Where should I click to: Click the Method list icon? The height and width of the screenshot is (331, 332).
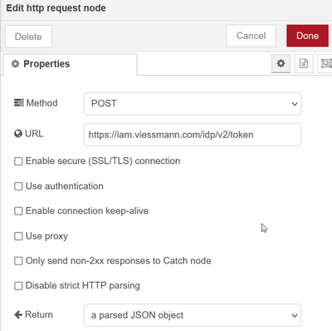click(19, 103)
